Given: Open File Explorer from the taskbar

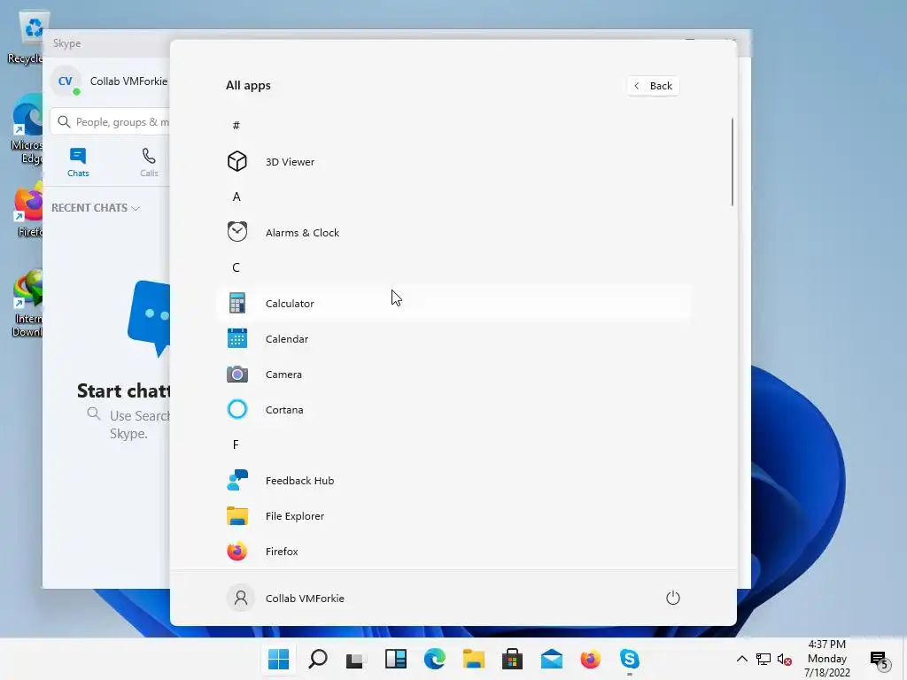Looking at the screenshot, I should pos(473,659).
